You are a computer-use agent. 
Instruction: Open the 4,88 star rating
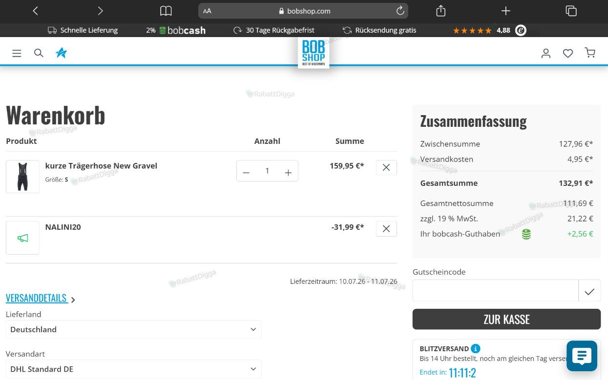[x=482, y=30]
